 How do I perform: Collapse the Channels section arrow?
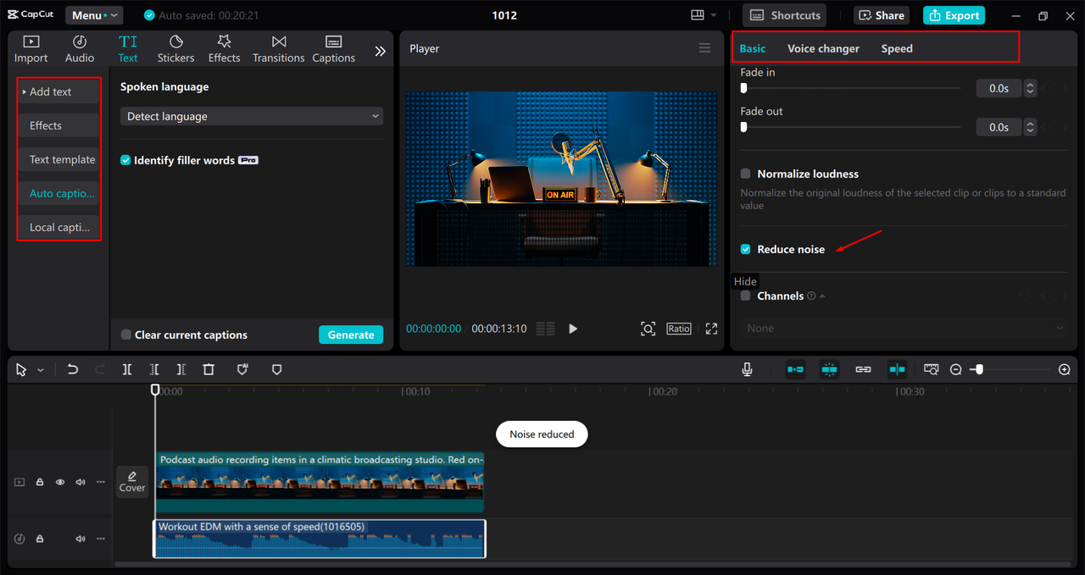point(822,296)
